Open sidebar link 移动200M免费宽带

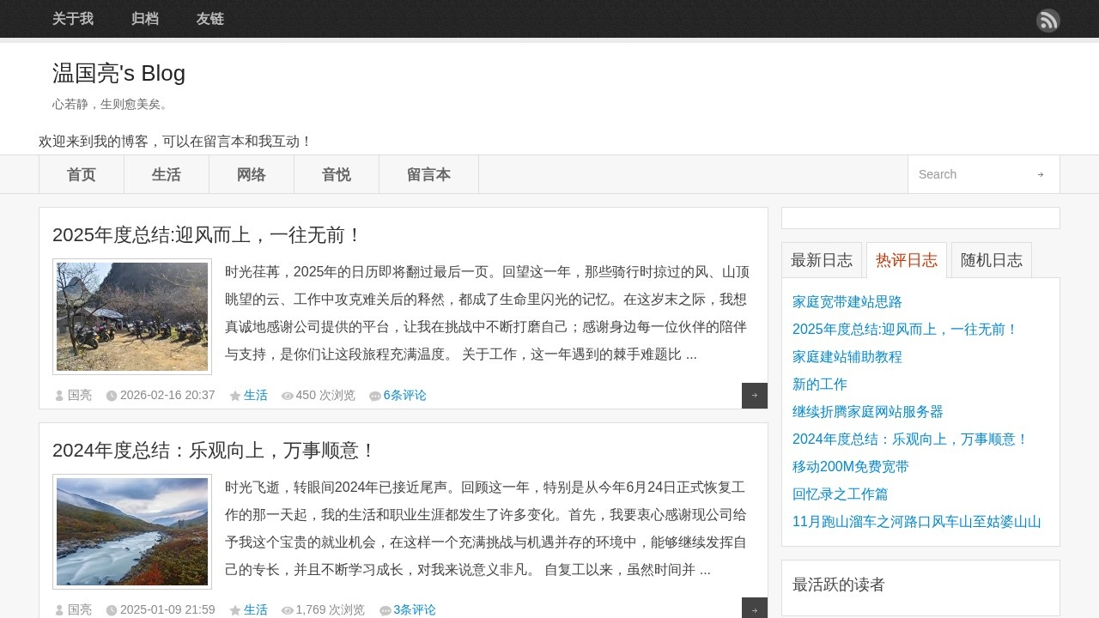[851, 467]
